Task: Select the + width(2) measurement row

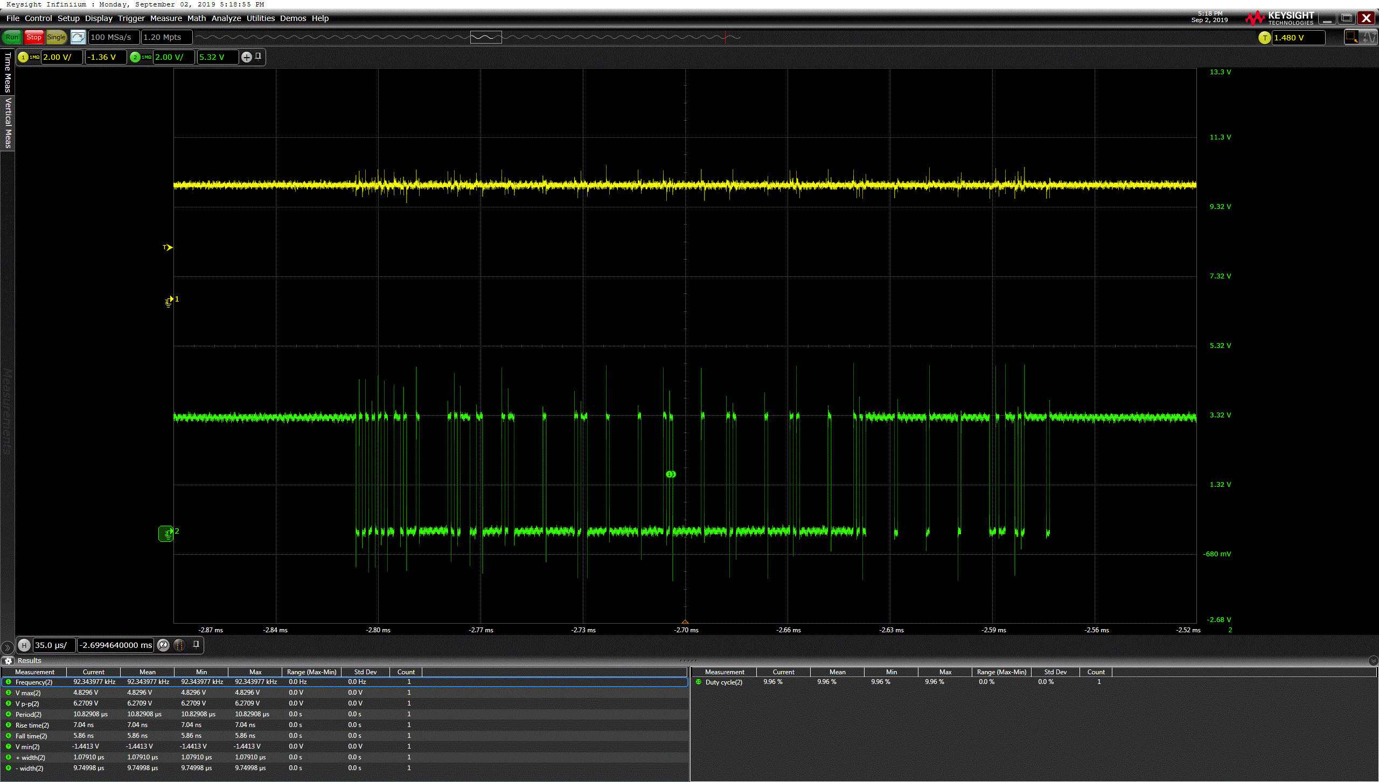Action: [345, 757]
